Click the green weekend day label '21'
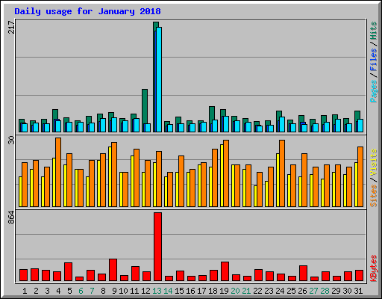The width and height of the screenshot is (382, 299). [x=246, y=291]
